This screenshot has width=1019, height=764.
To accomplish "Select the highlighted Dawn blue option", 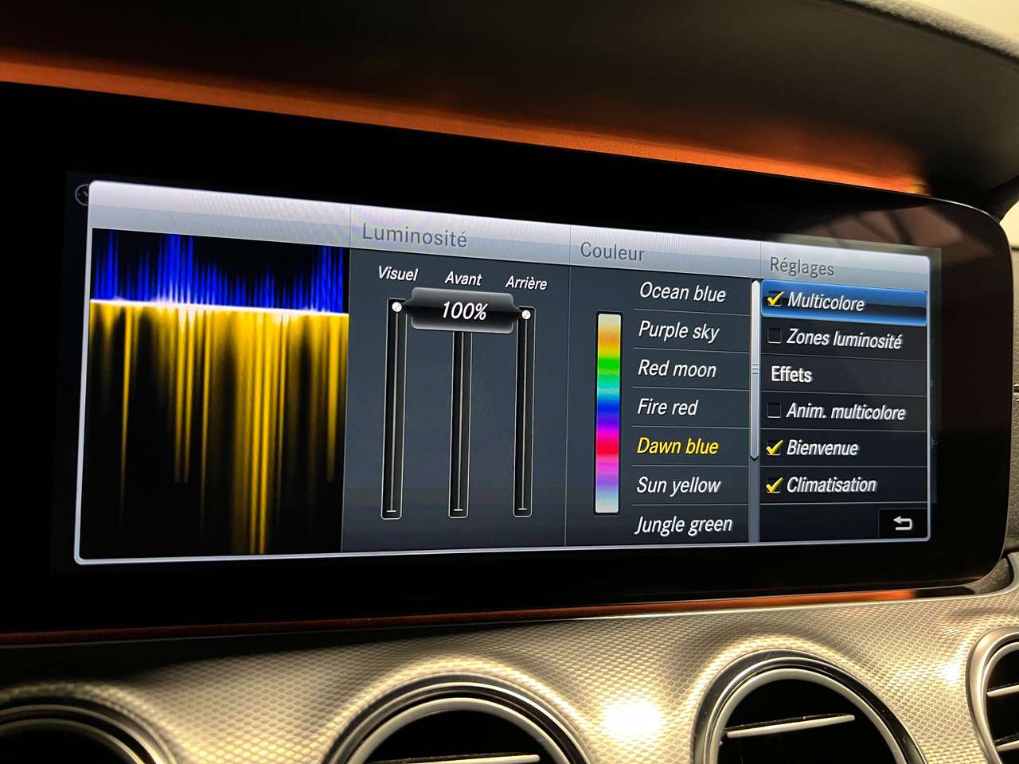I will tap(677, 446).
